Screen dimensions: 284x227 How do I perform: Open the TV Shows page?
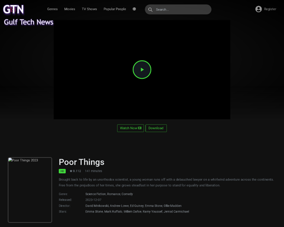point(89,9)
